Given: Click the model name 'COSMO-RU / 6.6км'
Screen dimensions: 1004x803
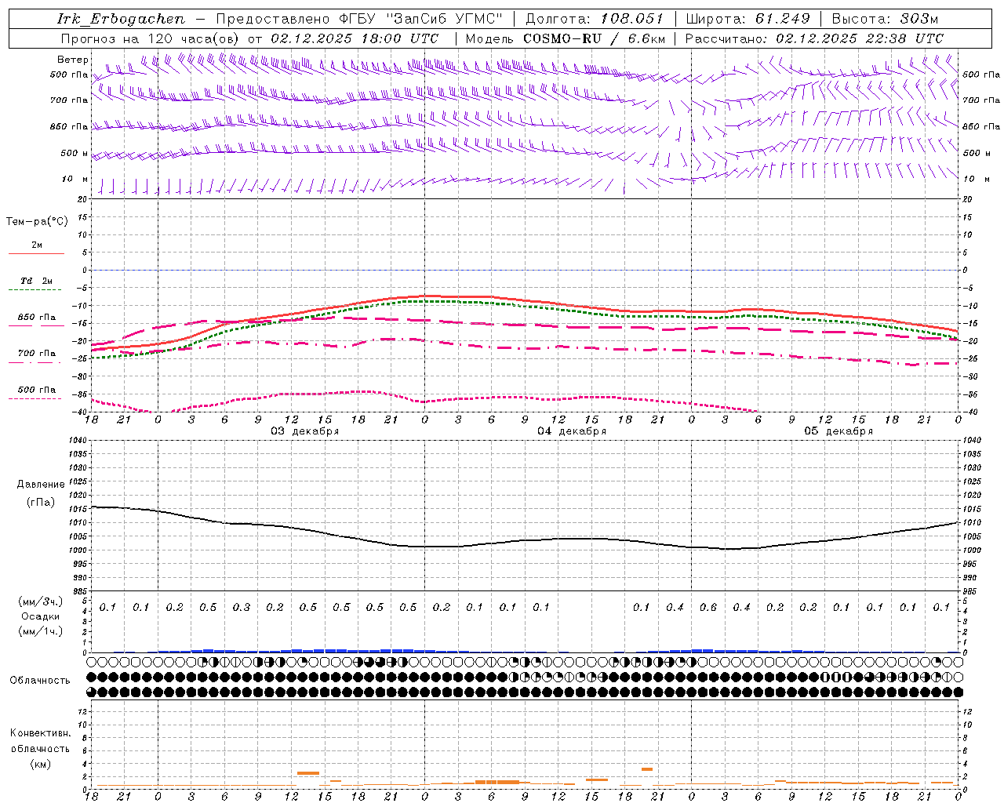Looking at the screenshot, I should pyautogui.click(x=595, y=38).
